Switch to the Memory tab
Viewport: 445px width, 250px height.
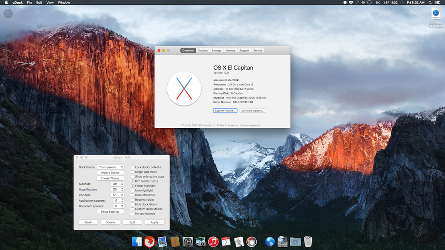(230, 50)
